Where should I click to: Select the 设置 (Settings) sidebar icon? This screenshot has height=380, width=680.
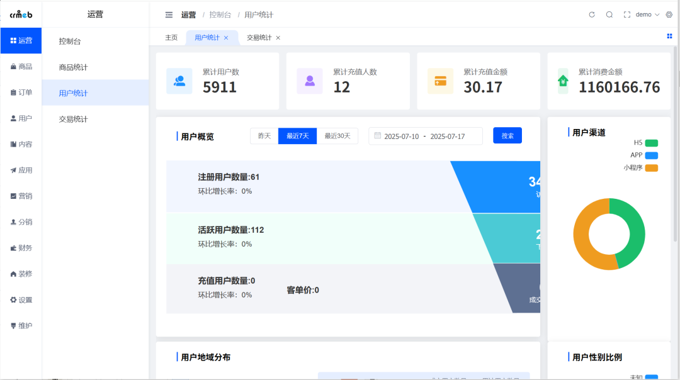click(x=21, y=299)
